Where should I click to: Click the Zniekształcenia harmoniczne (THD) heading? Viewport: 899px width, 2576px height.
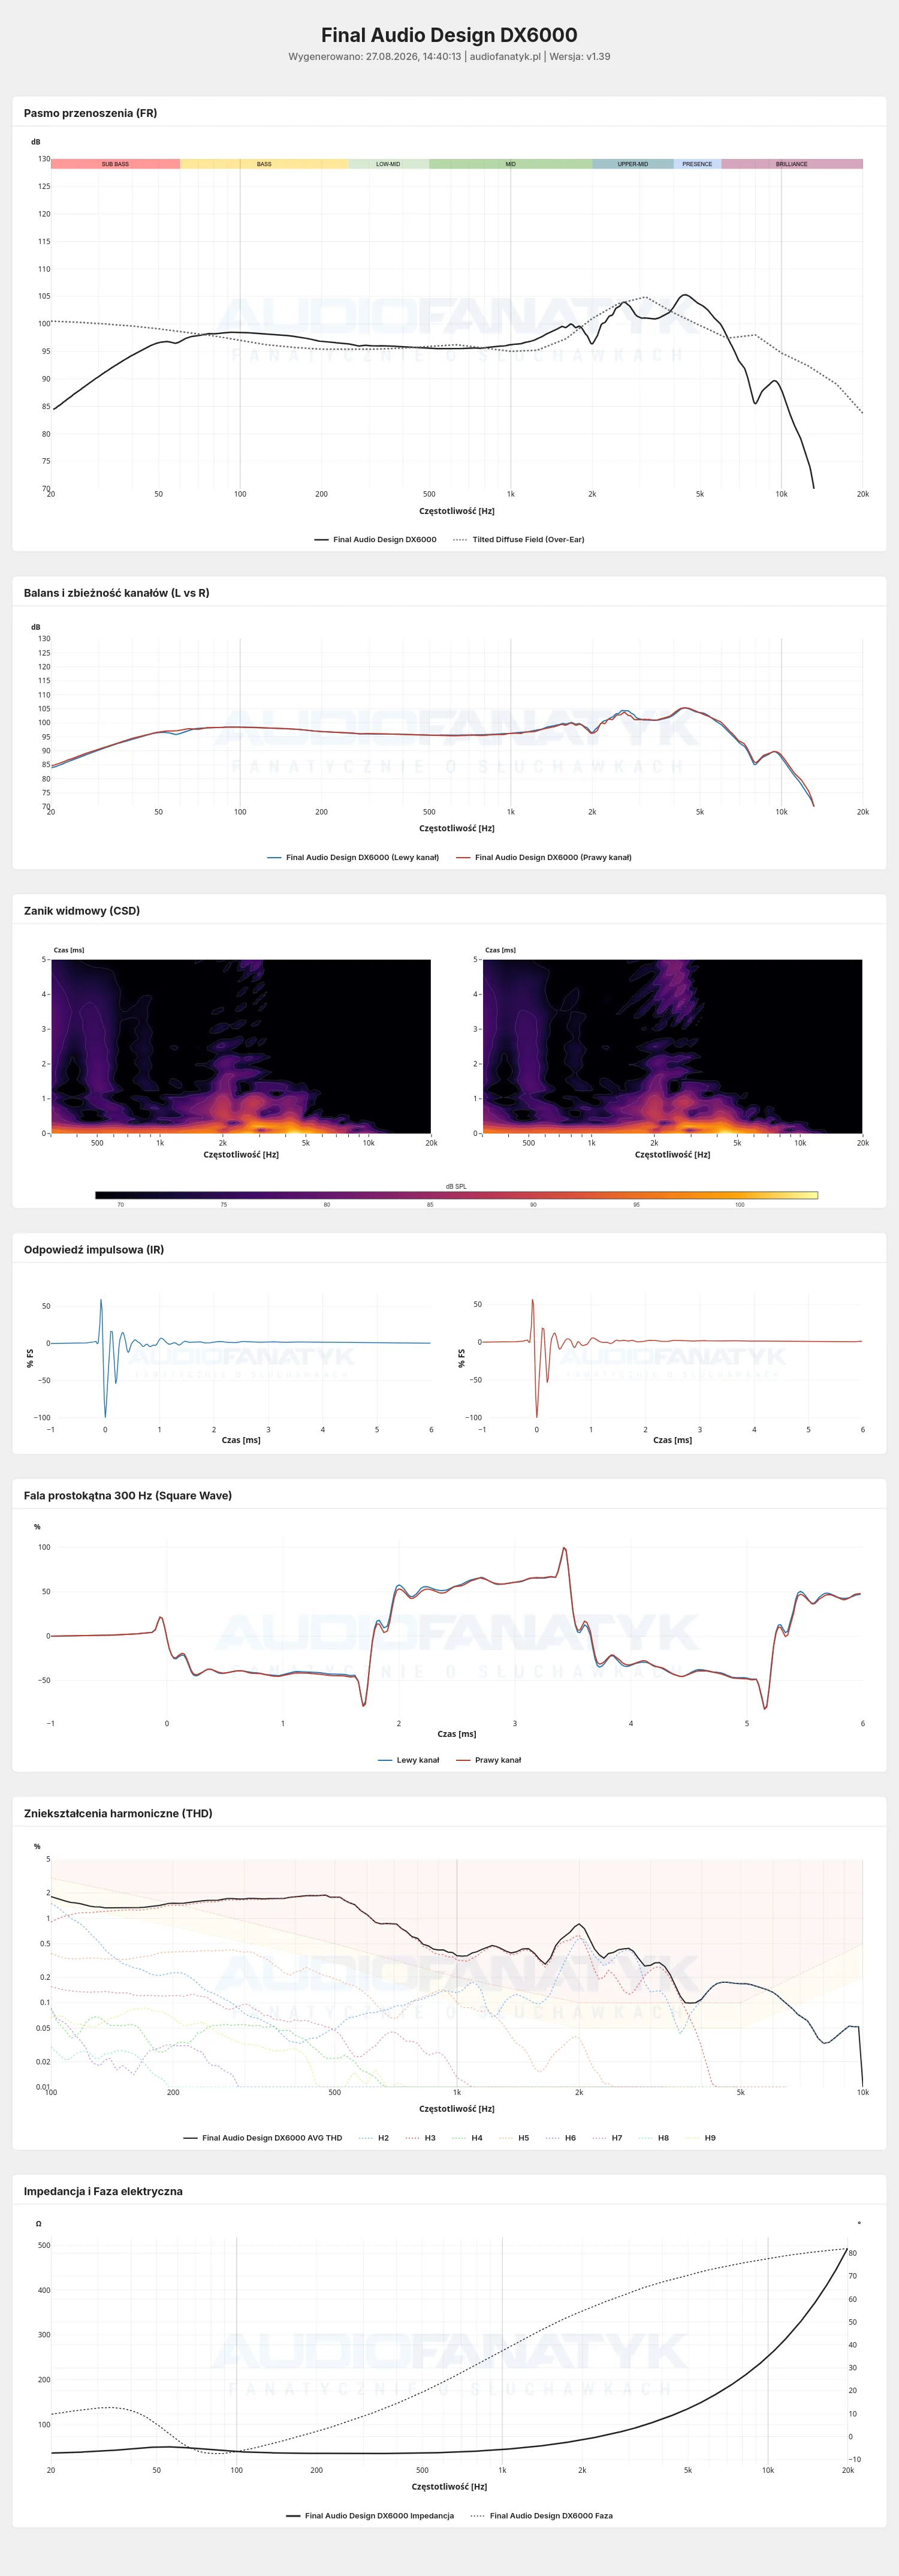pyautogui.click(x=118, y=1814)
